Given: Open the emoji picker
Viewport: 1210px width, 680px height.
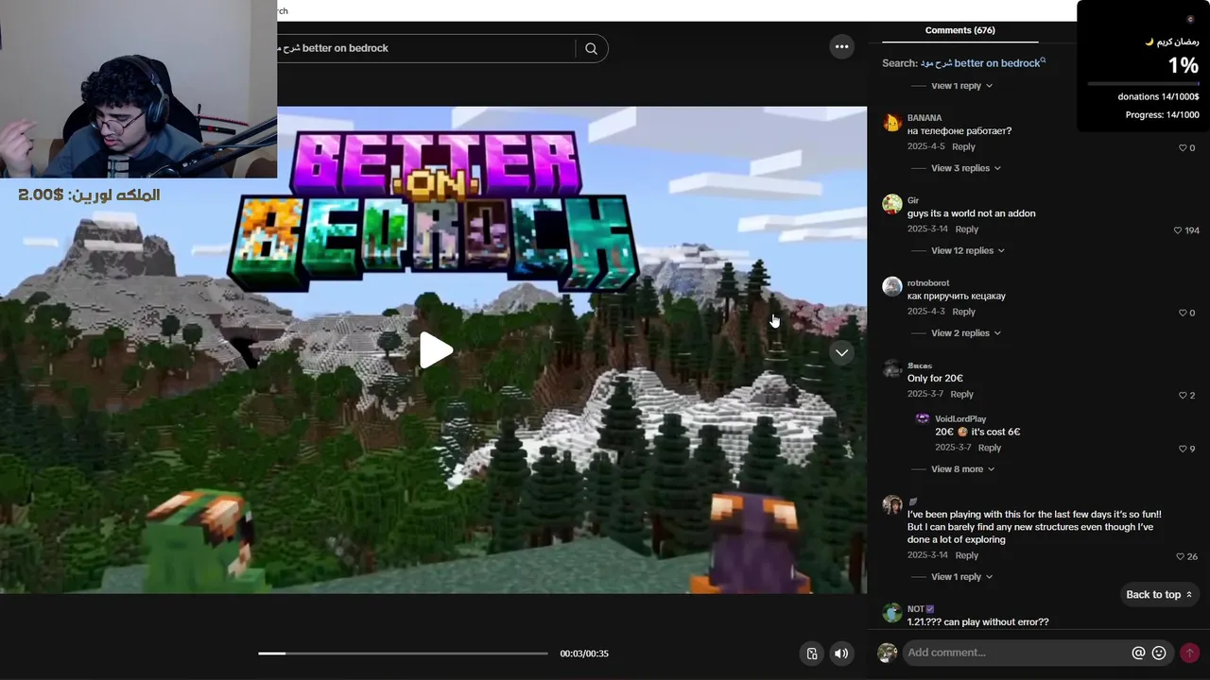Looking at the screenshot, I should [x=1159, y=653].
